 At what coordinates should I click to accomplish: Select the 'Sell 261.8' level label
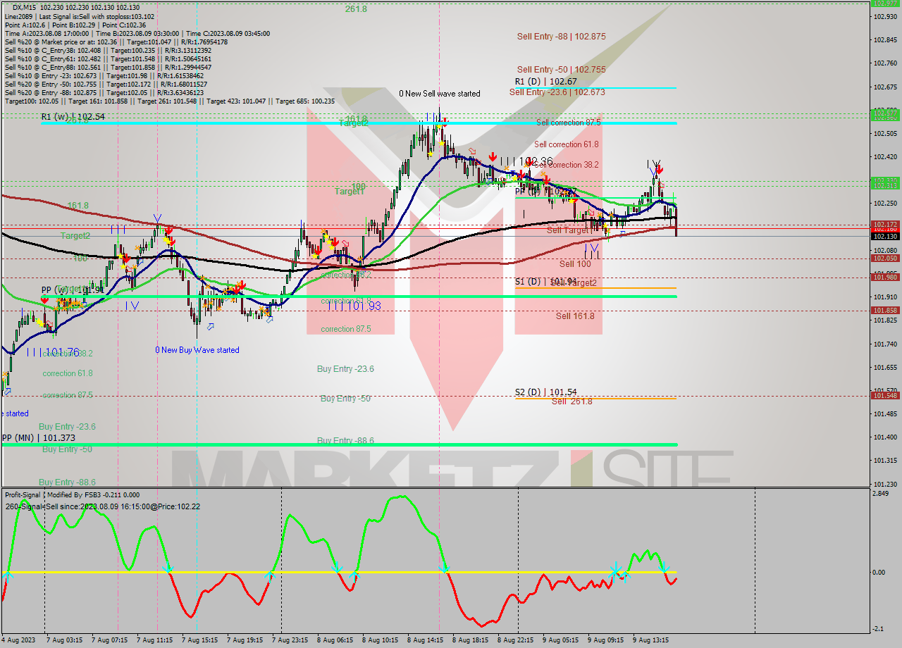pos(572,401)
